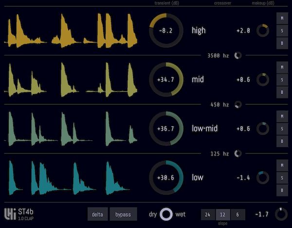Solo the low band with S
292x228 pixels.
pyautogui.click(x=282, y=178)
